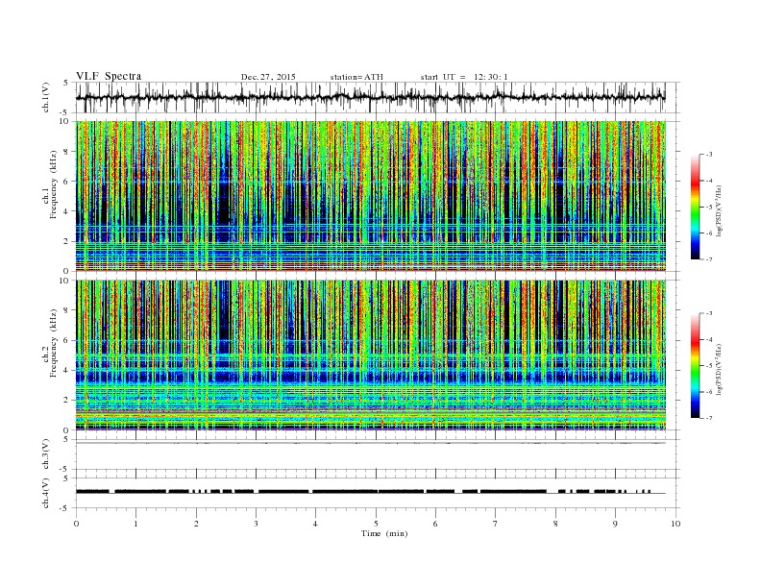Click the ch.1 spectrogram color scale bar
Viewport: 761px width, 588px height.
click(695, 208)
